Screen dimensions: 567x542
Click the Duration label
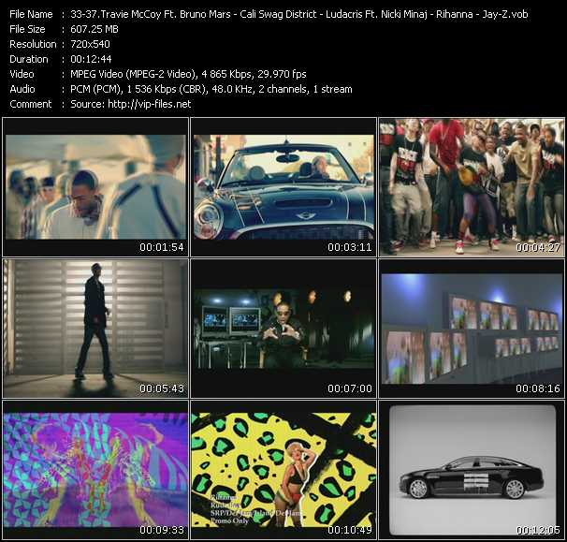(x=29, y=59)
